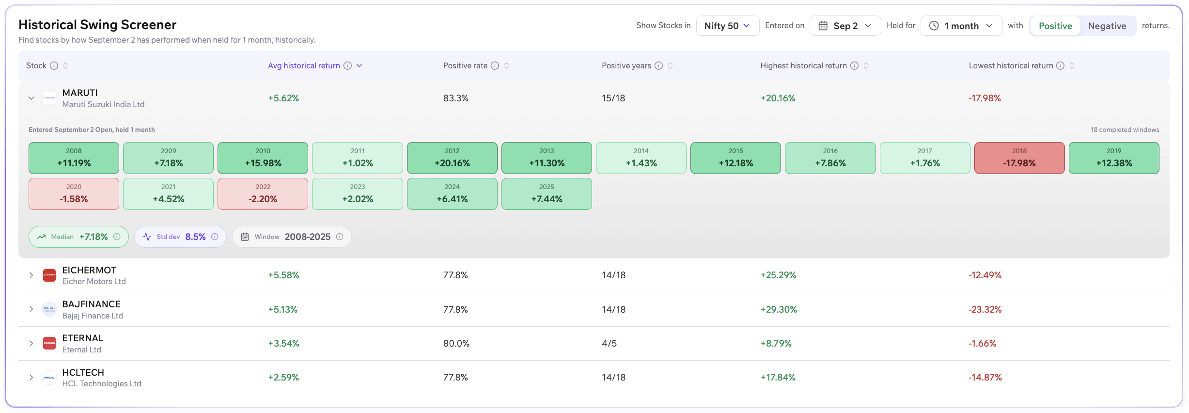The width and height of the screenshot is (1189, 413).
Task: Click EICHERMOT average return +5.58%
Action: [284, 275]
